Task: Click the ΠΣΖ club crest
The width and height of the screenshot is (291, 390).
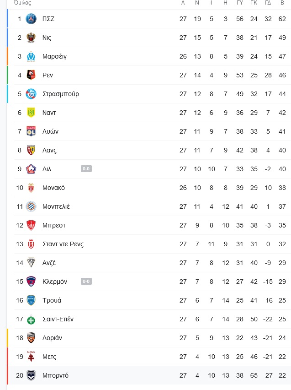Action: point(31,19)
